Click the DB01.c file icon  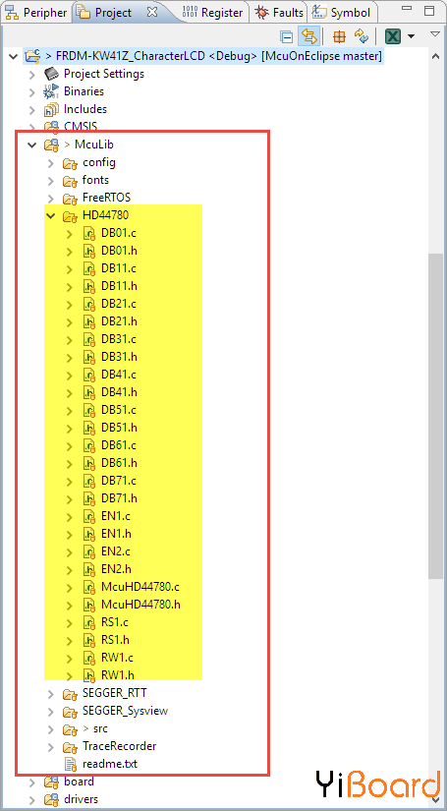[x=88, y=234]
